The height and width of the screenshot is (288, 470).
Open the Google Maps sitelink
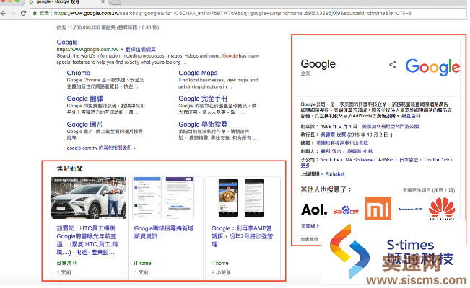[x=198, y=73]
